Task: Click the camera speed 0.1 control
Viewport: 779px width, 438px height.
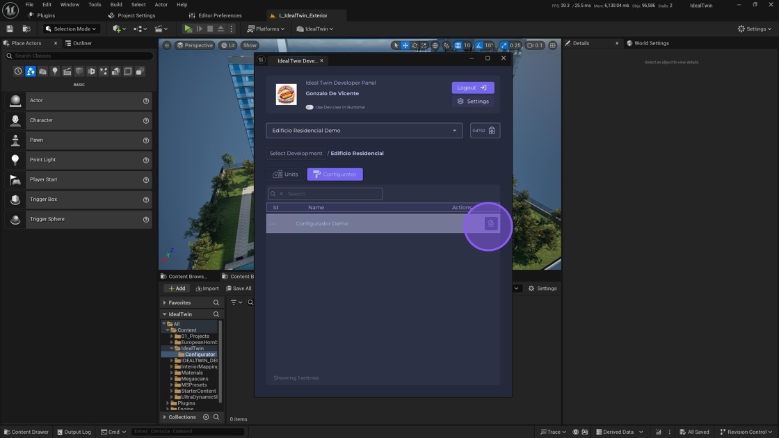Action: (535, 45)
